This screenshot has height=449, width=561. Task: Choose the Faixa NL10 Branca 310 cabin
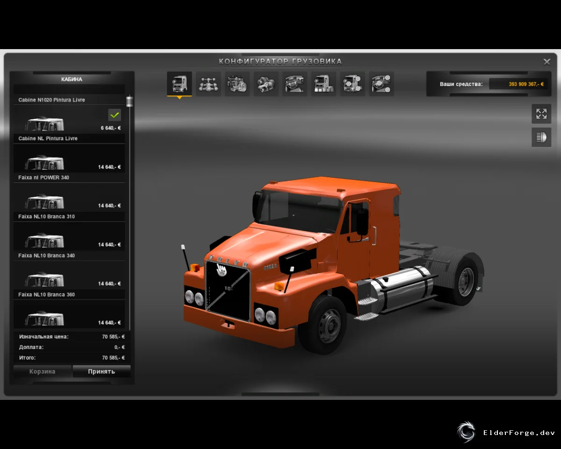coord(69,236)
